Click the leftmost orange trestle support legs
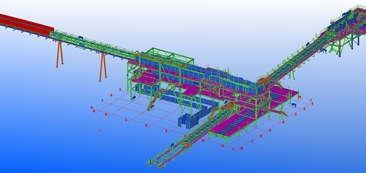Viewport: 366px width, 173px height. 59,54
